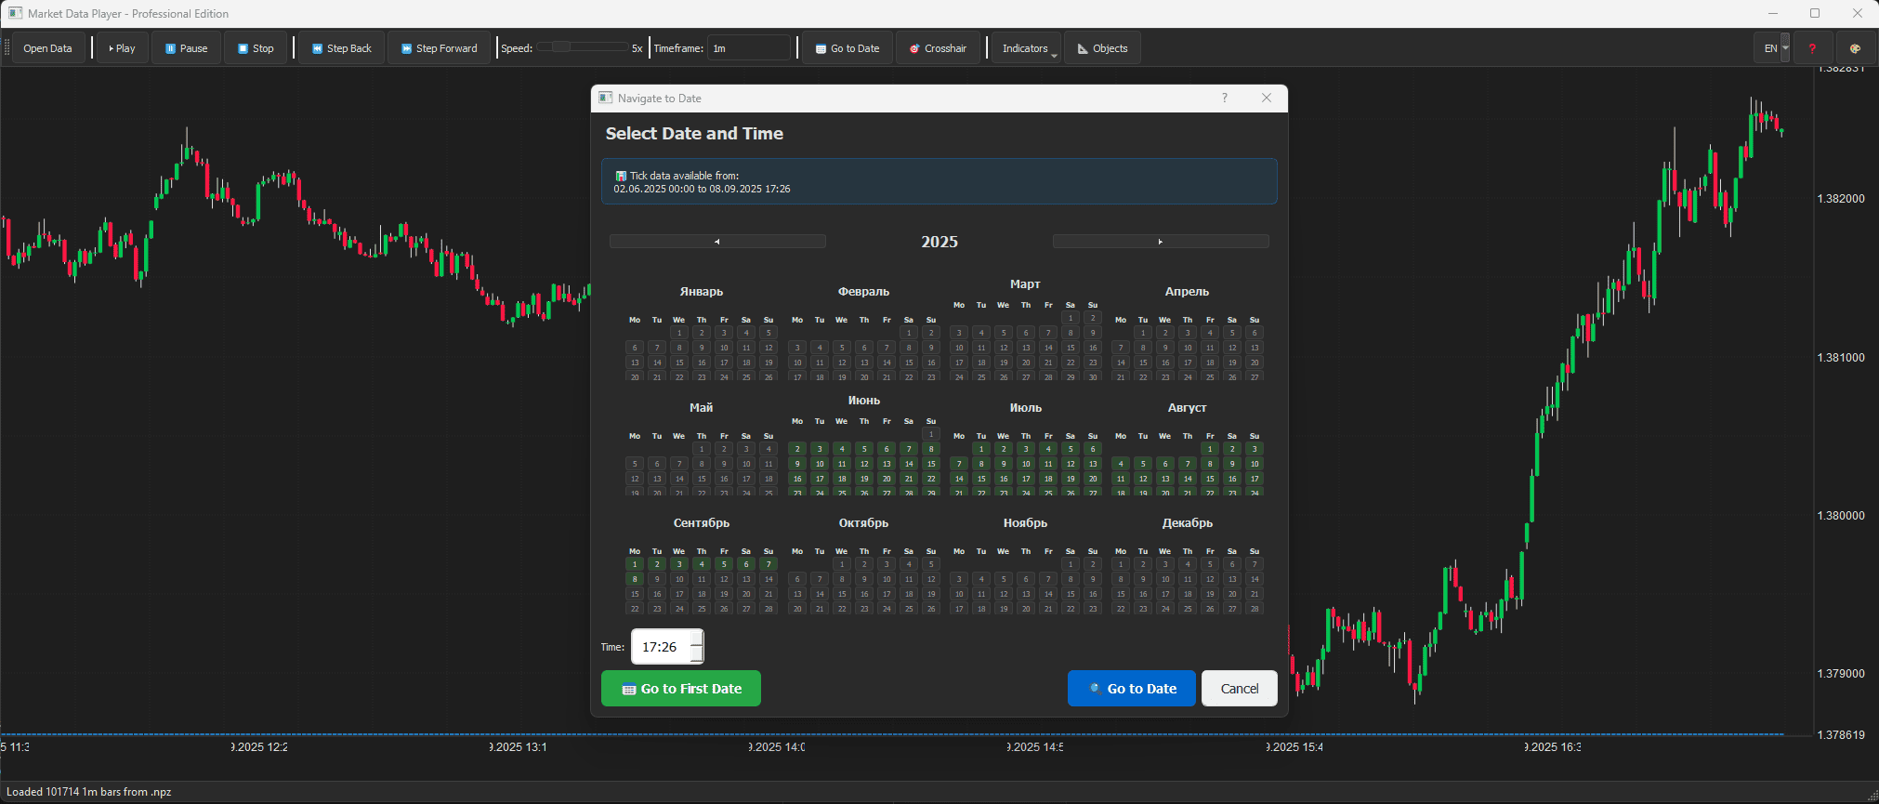Click the red question mark help icon
The image size is (1879, 804).
click(x=1811, y=48)
